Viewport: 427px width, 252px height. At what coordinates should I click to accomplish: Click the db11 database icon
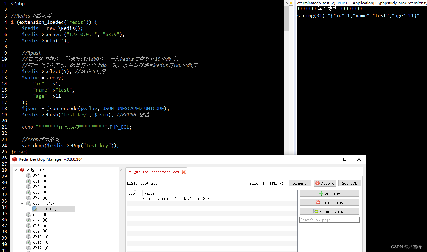tap(29, 242)
